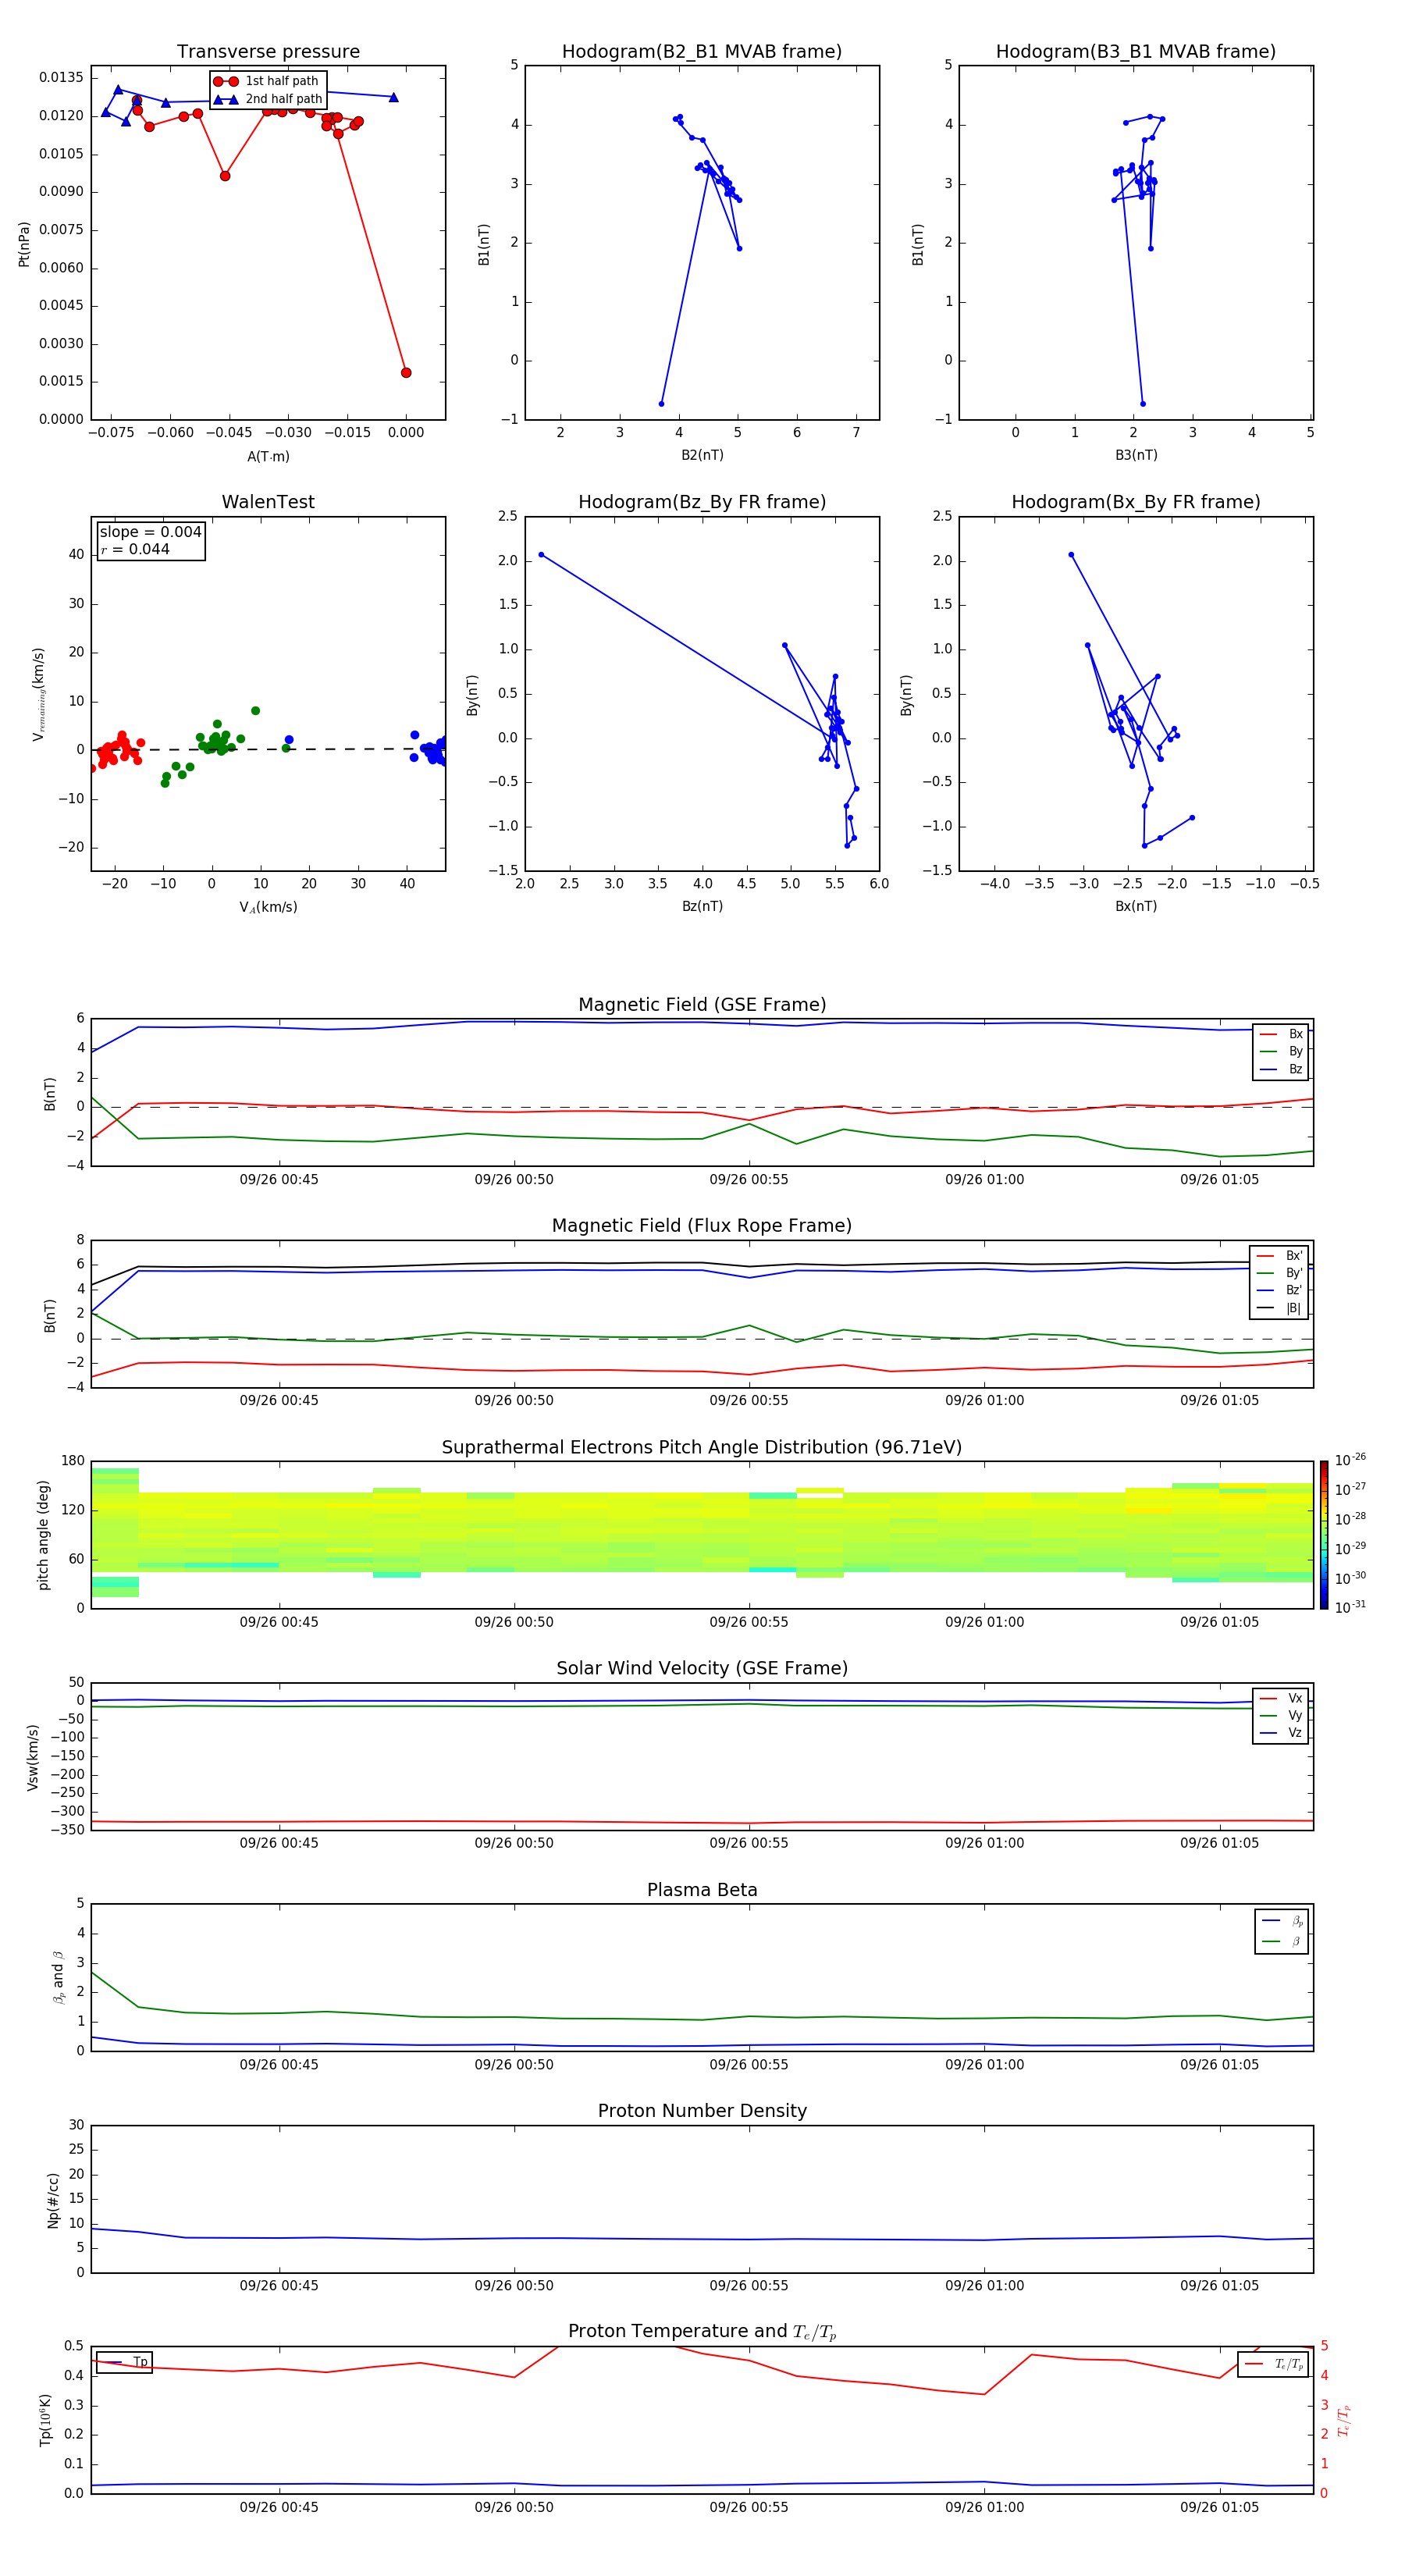Click the 'Vremaining(km/s)' y-axis label

click(x=39, y=694)
